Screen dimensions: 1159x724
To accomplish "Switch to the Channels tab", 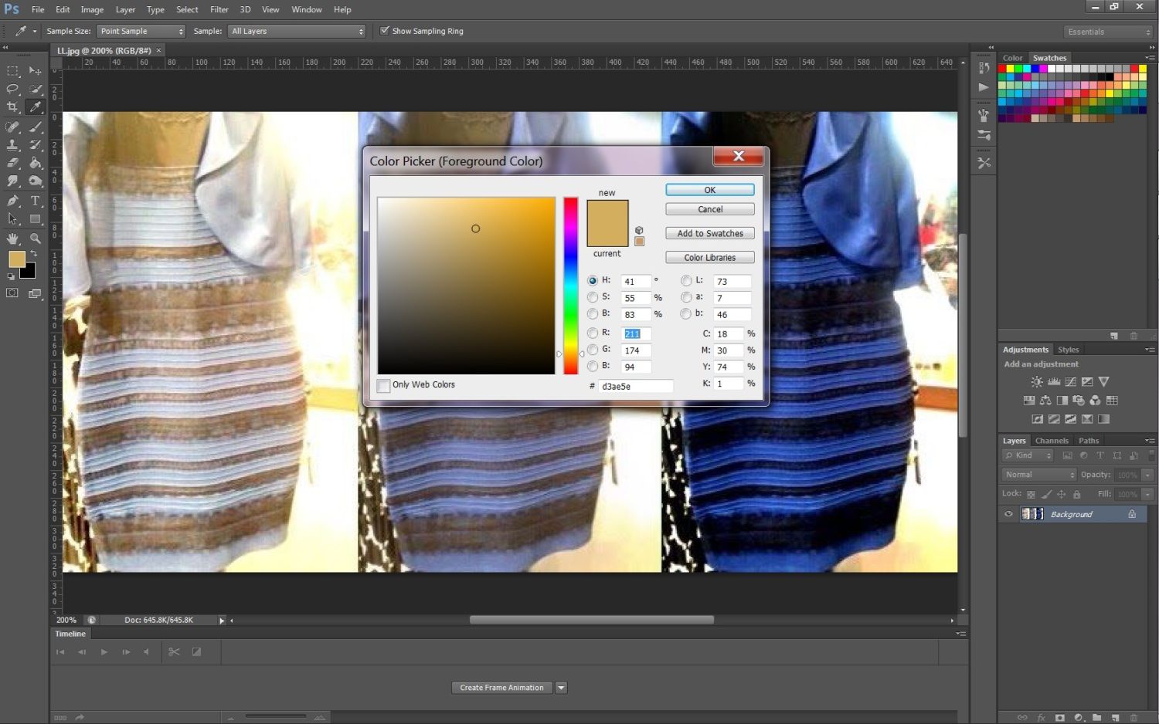I will point(1052,441).
